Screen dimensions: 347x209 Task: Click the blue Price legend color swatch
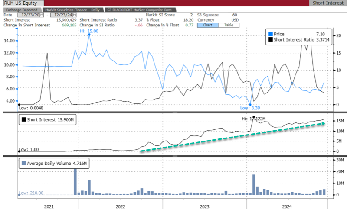coord(270,34)
